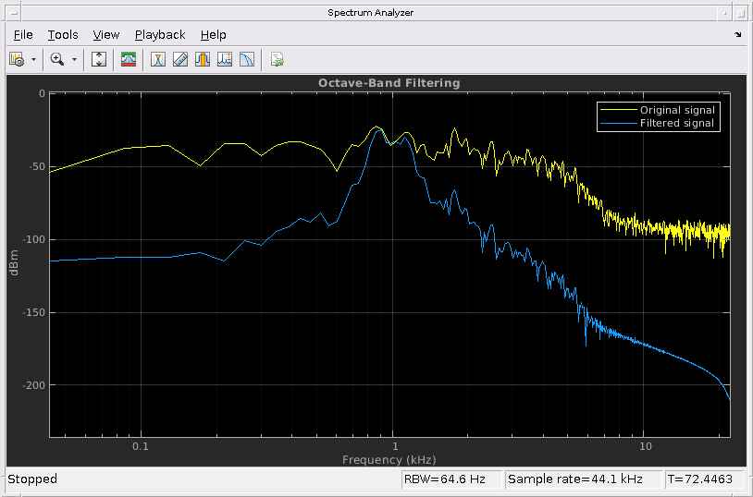Click the dock arrow at menu bar right

[x=737, y=34]
